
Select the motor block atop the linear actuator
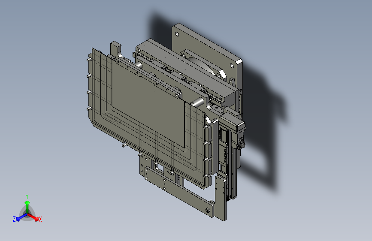pos(232,122)
